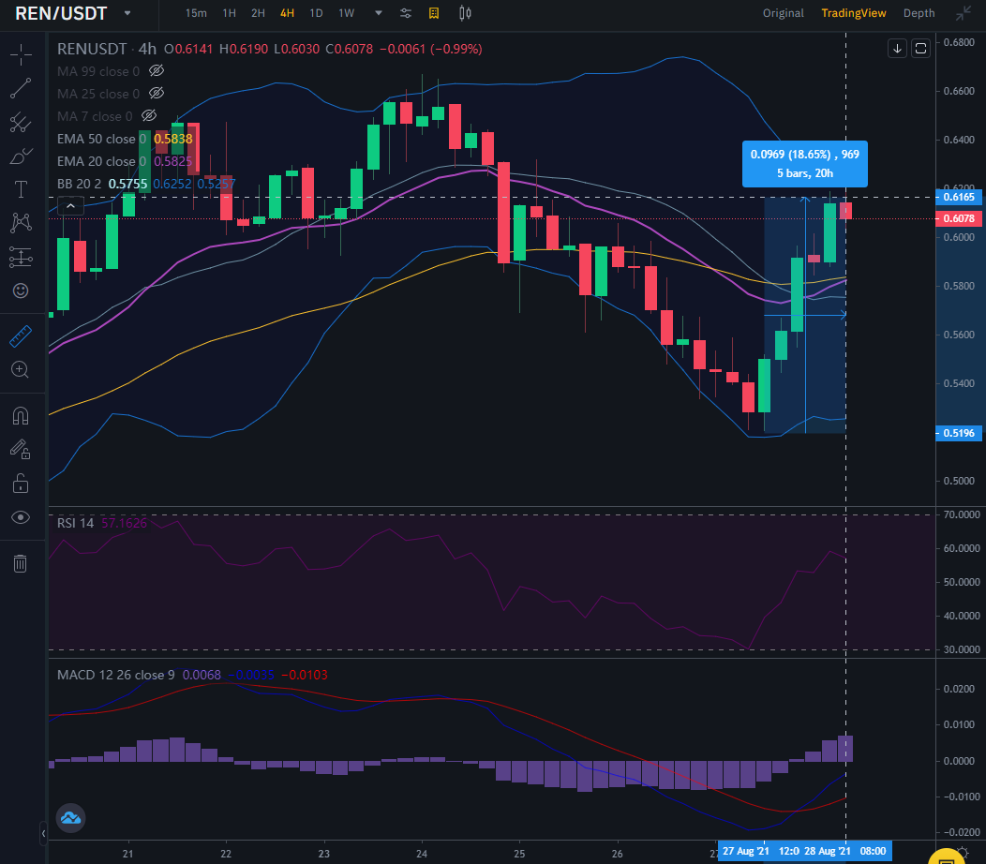
Task: Click the RSI value 57.1626
Action: (x=124, y=523)
